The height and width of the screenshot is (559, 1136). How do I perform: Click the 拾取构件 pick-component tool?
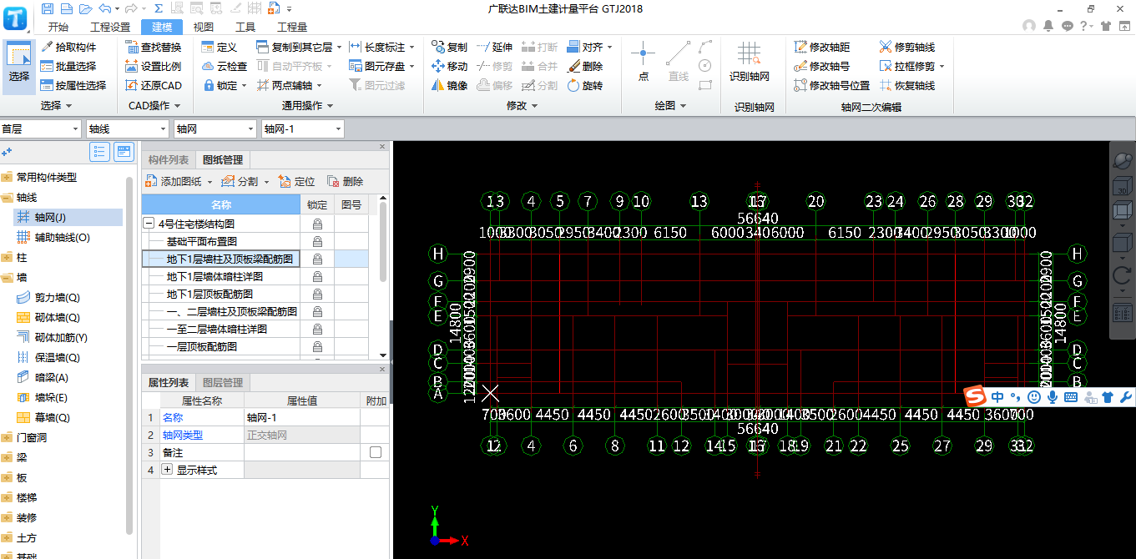pos(68,47)
